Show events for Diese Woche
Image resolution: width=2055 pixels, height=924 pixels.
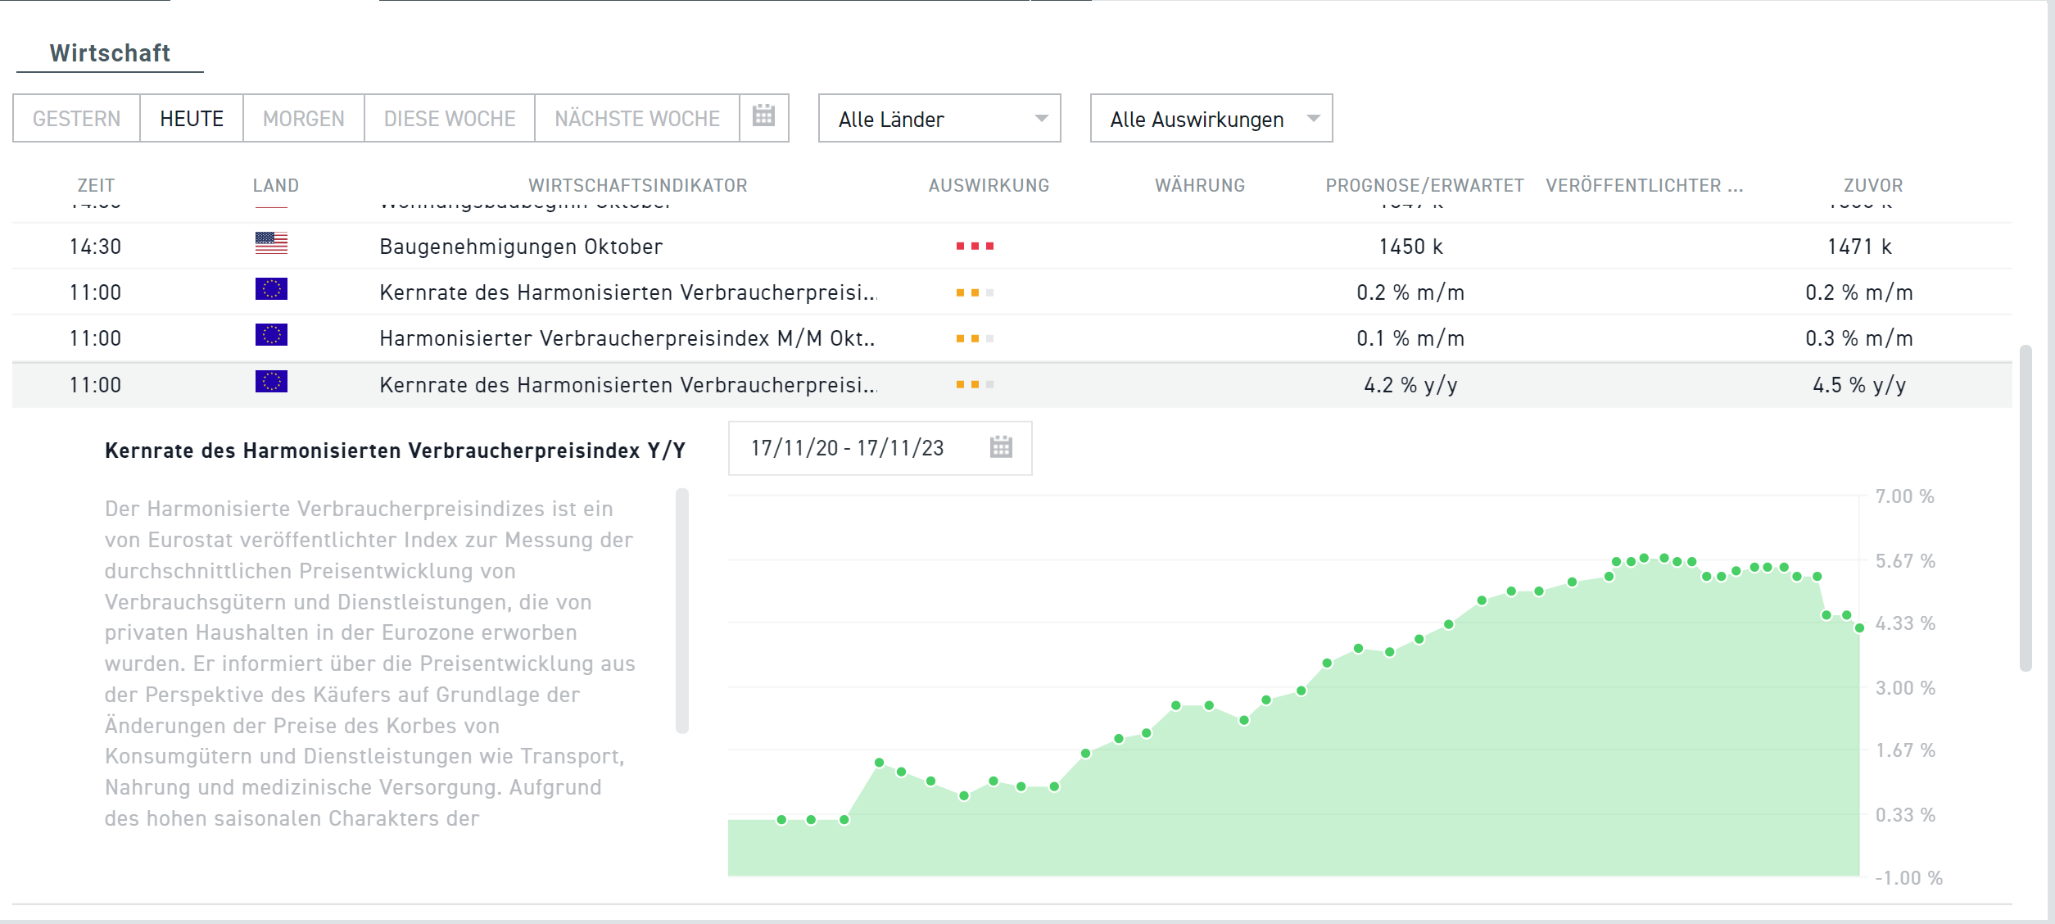pyautogui.click(x=450, y=119)
